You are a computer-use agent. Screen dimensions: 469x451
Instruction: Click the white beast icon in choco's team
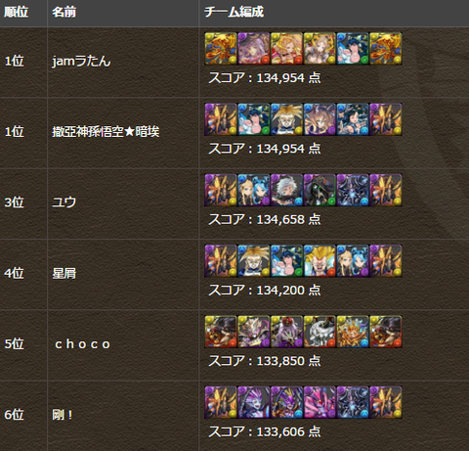(320, 332)
